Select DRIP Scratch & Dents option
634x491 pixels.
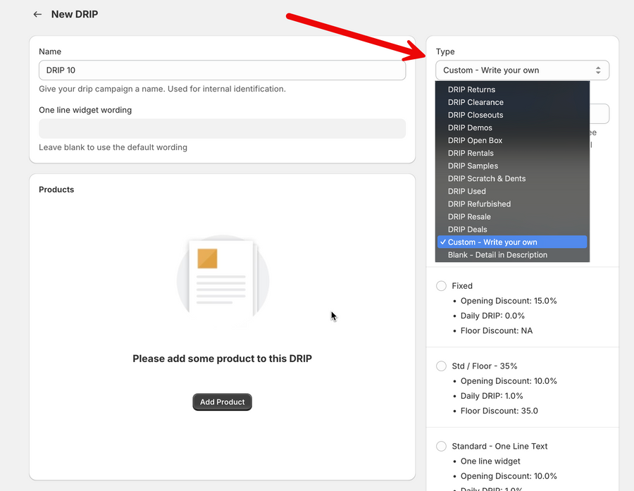click(486, 178)
